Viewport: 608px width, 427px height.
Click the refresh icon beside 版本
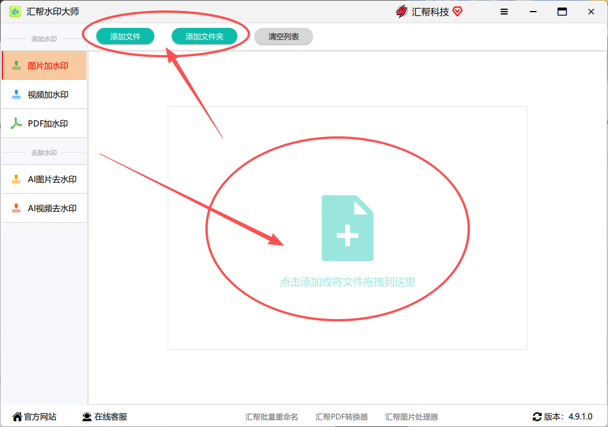point(537,417)
